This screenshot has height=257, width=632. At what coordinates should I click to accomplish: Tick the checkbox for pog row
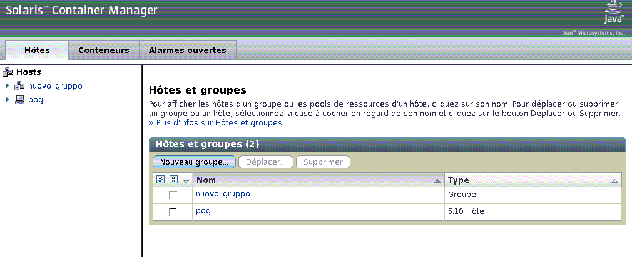[173, 211]
